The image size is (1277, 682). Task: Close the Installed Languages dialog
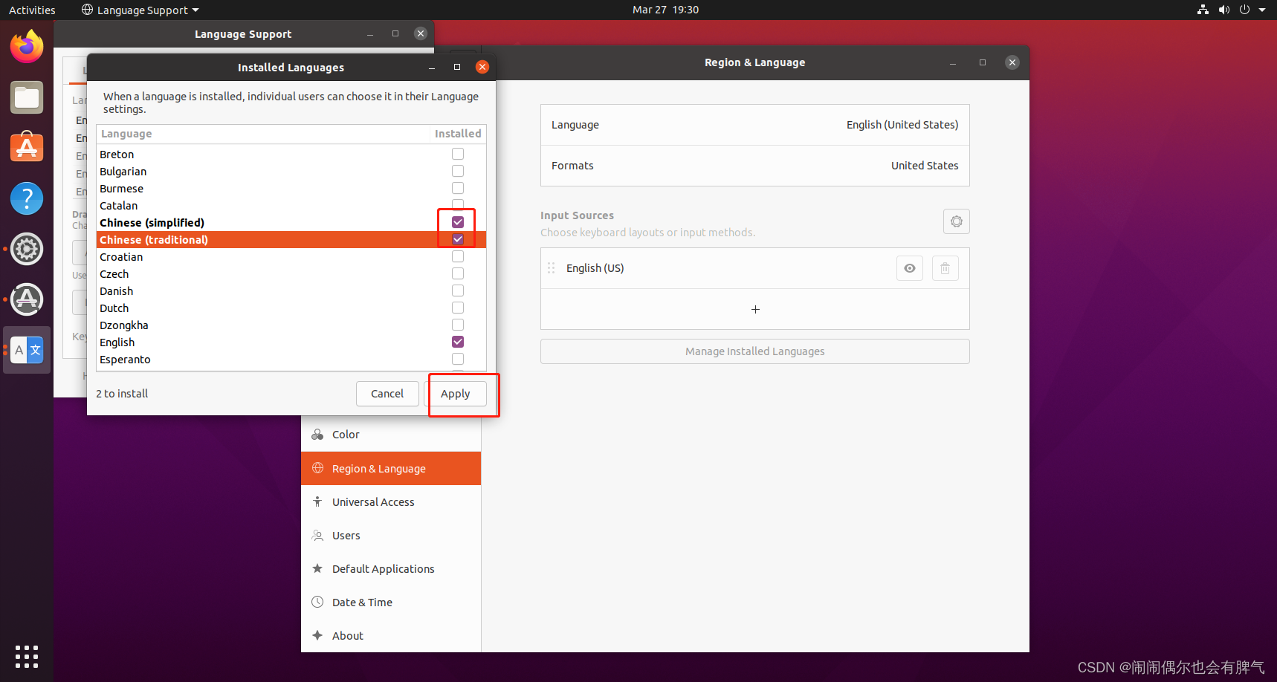click(482, 67)
